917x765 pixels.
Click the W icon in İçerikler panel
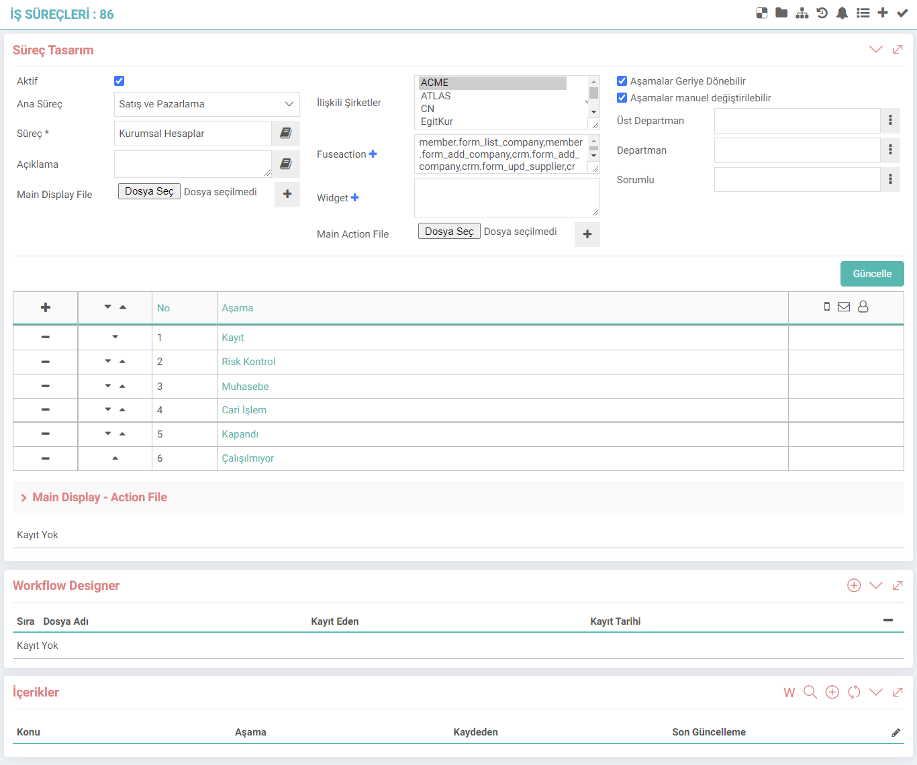pos(789,693)
